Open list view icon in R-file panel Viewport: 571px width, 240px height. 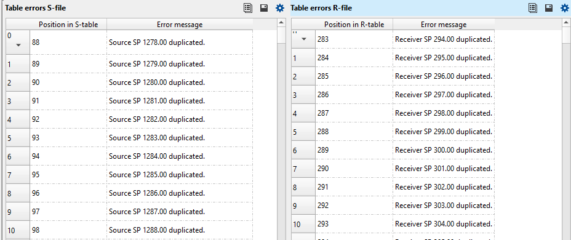coord(533,8)
